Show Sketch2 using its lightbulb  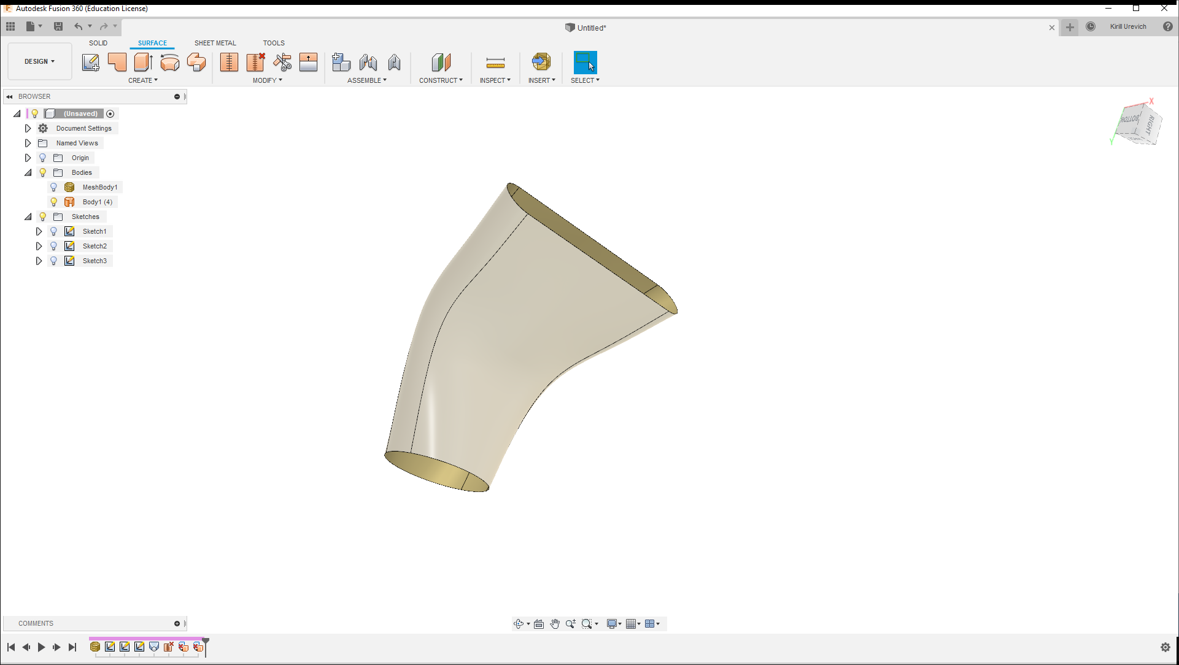(x=53, y=246)
